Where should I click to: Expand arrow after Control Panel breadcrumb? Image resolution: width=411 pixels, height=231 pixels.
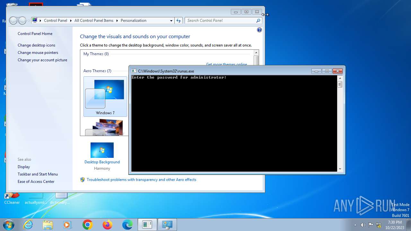pos(71,21)
